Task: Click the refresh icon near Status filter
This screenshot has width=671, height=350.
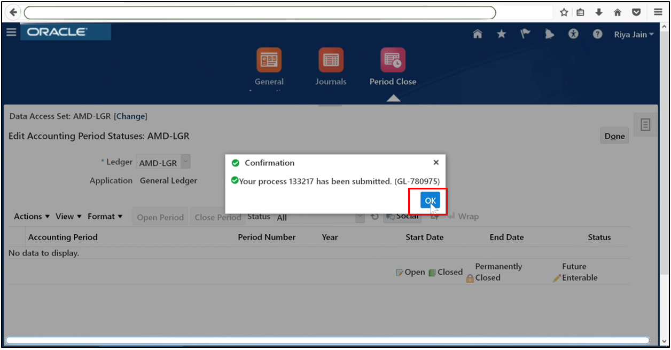Action: point(374,216)
